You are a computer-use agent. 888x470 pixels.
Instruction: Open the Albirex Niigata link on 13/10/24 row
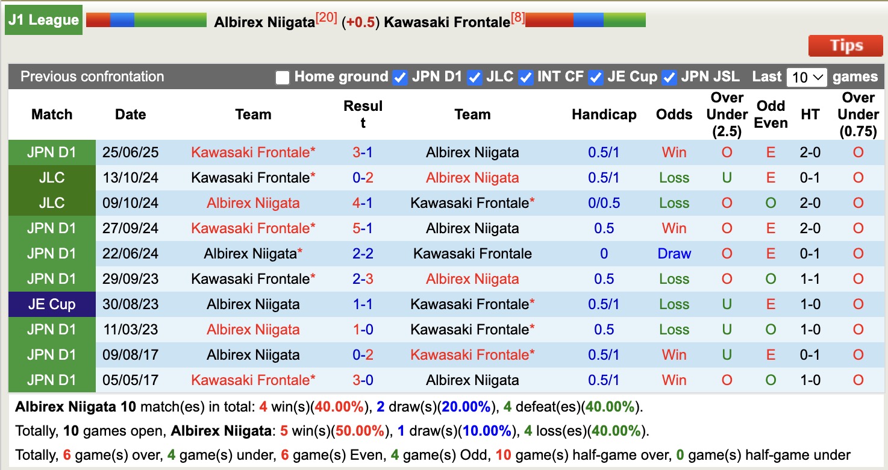[472, 177]
